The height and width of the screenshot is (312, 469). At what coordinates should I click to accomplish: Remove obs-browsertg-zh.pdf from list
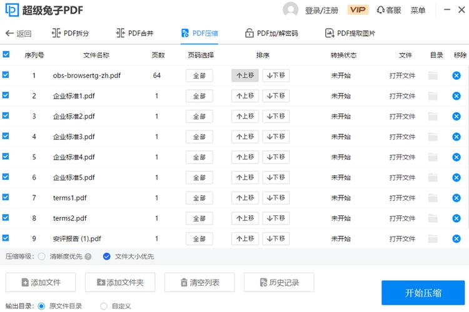[456, 76]
